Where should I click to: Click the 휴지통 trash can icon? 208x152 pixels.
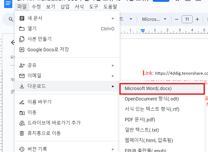(22, 133)
